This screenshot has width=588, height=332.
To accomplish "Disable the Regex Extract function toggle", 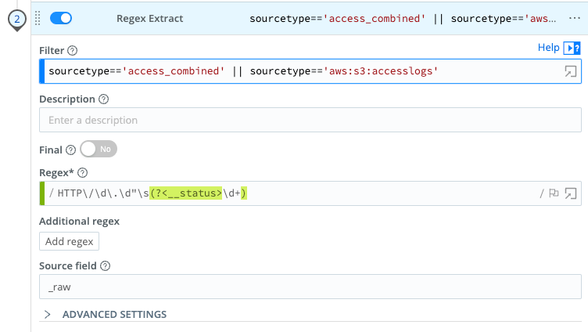I will pyautogui.click(x=61, y=18).
